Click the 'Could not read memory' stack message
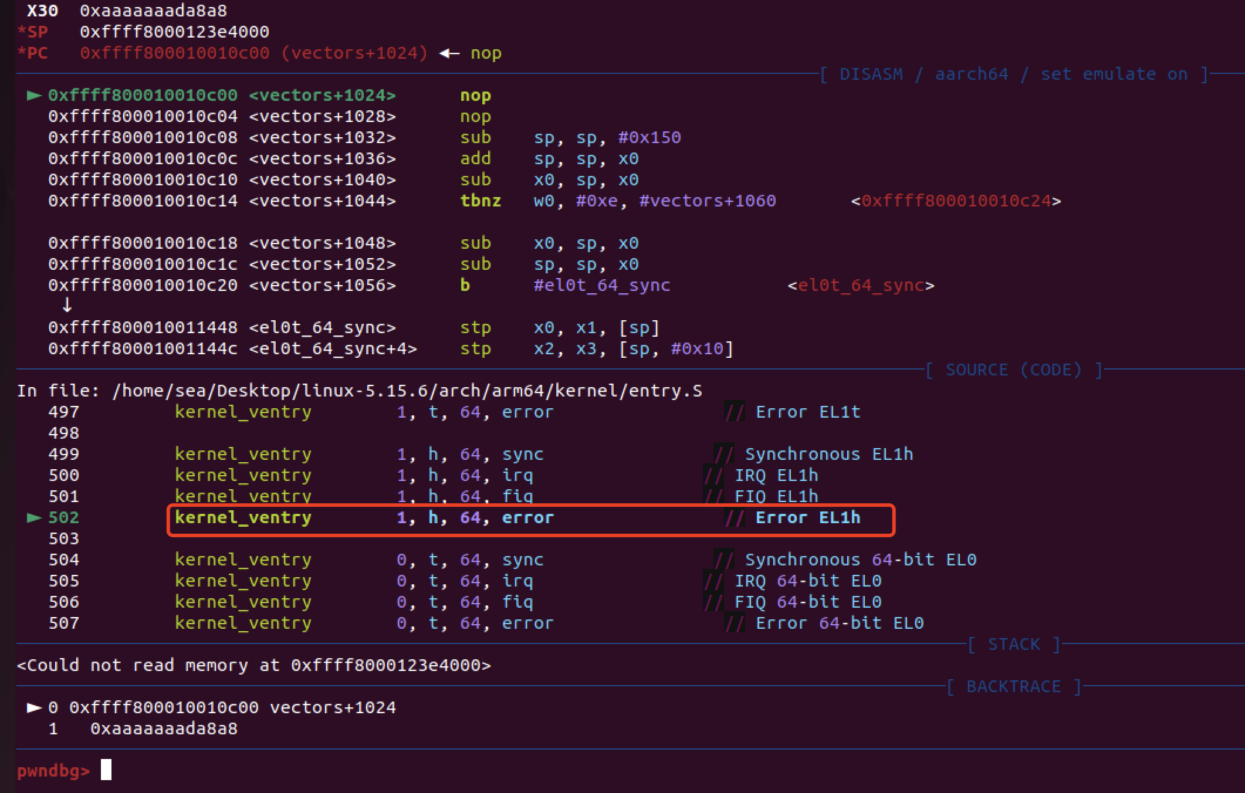 253,666
